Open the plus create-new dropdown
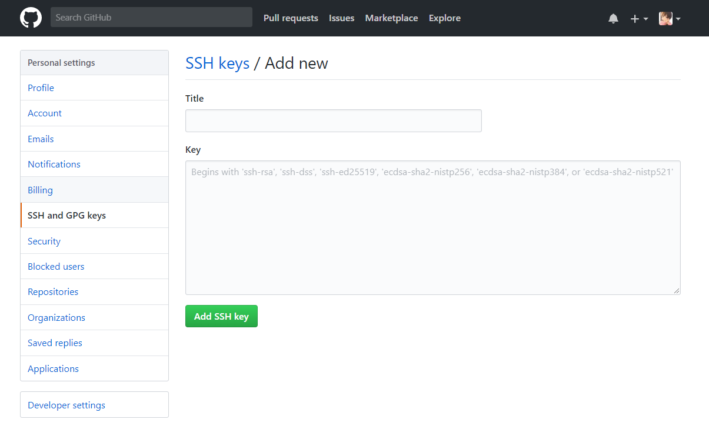The height and width of the screenshot is (426, 709). tap(639, 18)
